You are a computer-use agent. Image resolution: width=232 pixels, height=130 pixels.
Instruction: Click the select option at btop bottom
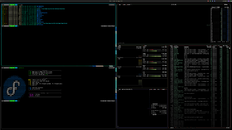point(172,128)
